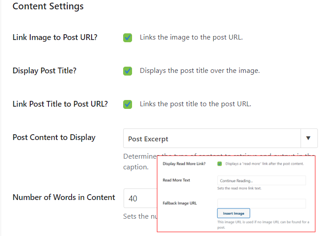
Task: Disable Link Post Title to Post URL checkbox
Action: point(128,104)
